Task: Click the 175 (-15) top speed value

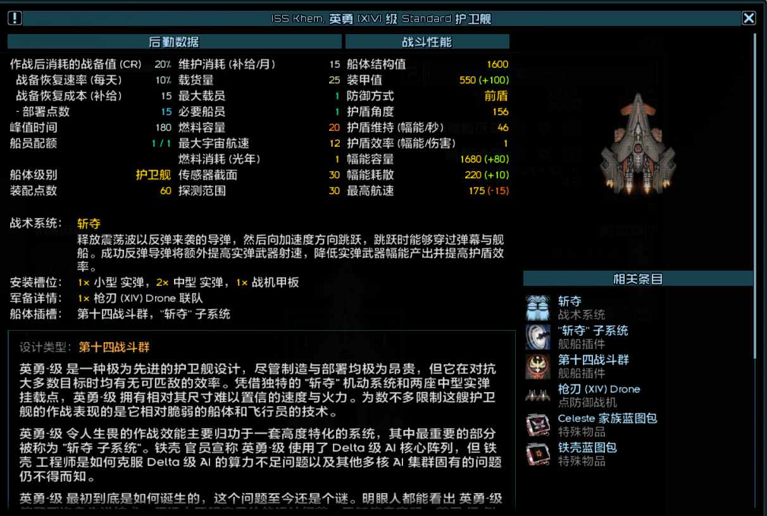Action: click(x=489, y=191)
